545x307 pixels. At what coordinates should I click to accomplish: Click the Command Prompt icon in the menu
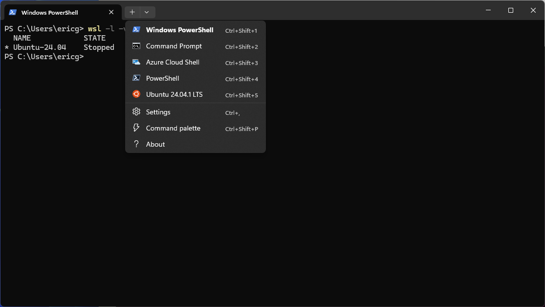tap(136, 46)
